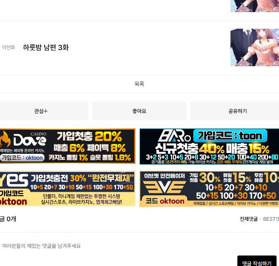Go to the episode list via 목록
This screenshot has width=279, height=266.
[x=139, y=84]
